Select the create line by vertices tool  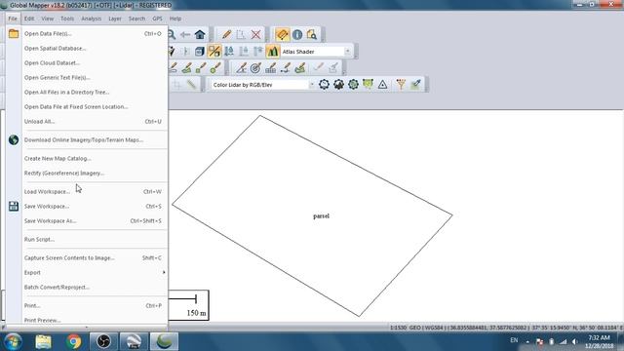click(286, 68)
